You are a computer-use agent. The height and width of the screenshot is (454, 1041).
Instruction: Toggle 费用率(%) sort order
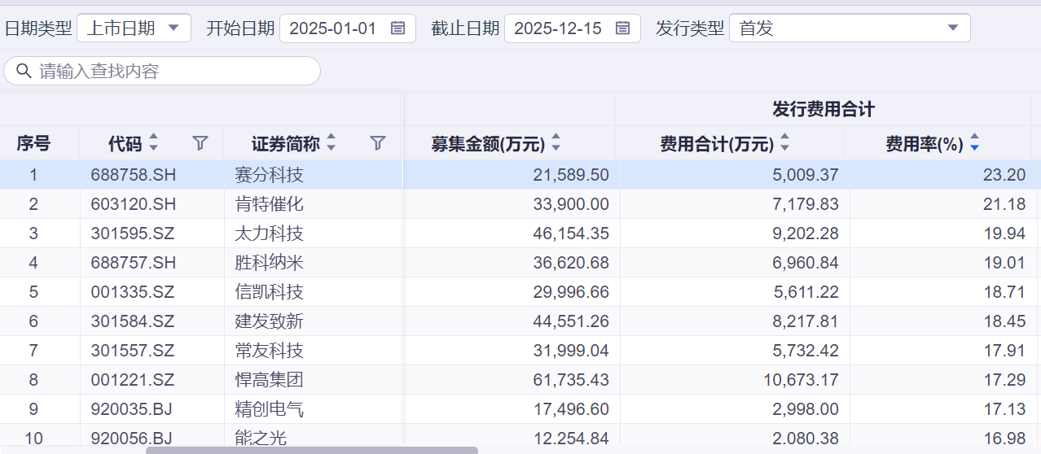[974, 143]
